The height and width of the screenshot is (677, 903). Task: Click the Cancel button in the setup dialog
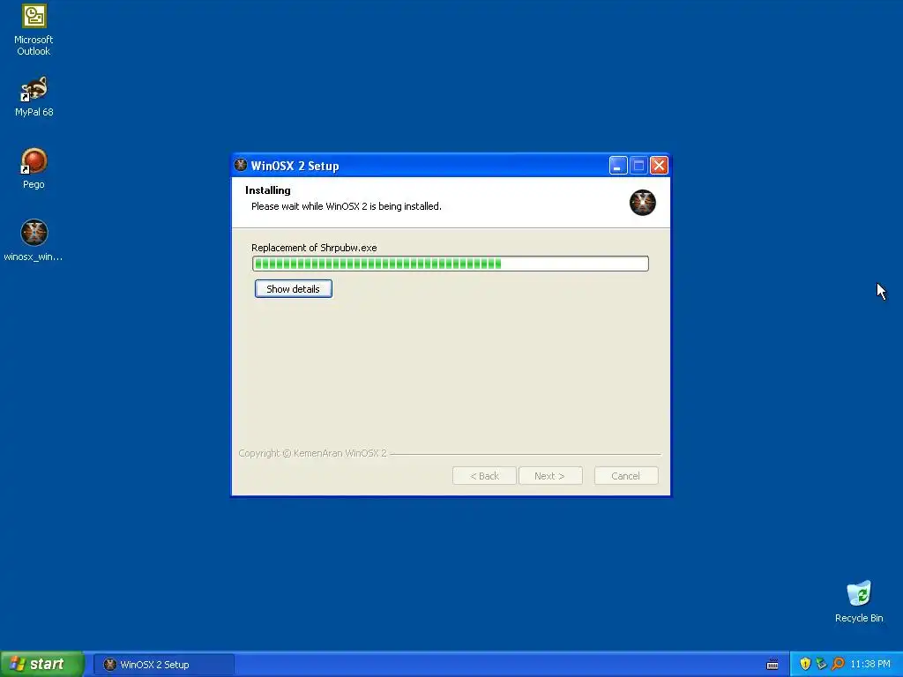[x=626, y=476]
